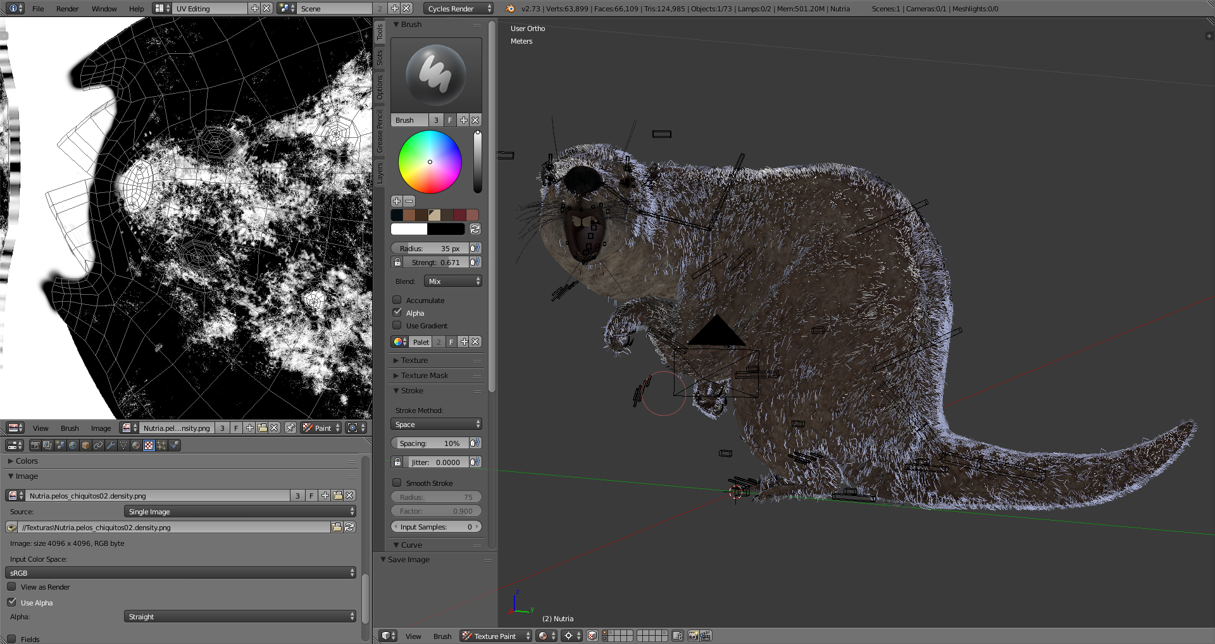Click the OpenGL render camera icon
Image resolution: width=1215 pixels, height=644 pixels.
(693, 636)
